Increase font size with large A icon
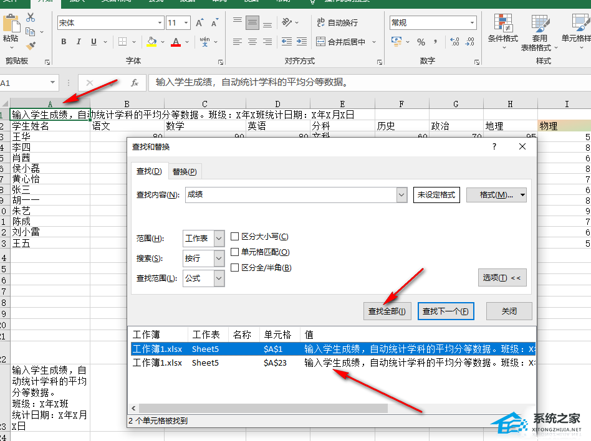591x441 pixels. [x=199, y=23]
